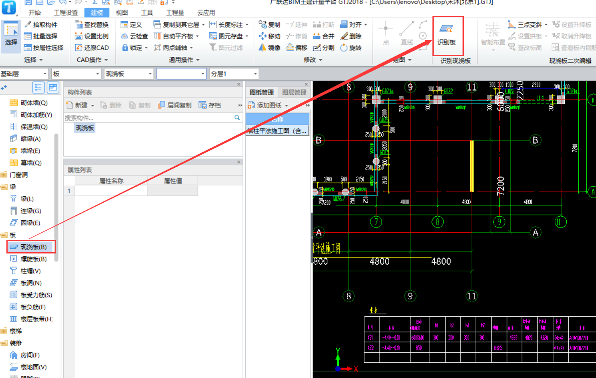Run 云检查 cloud check

pyautogui.click(x=134, y=36)
